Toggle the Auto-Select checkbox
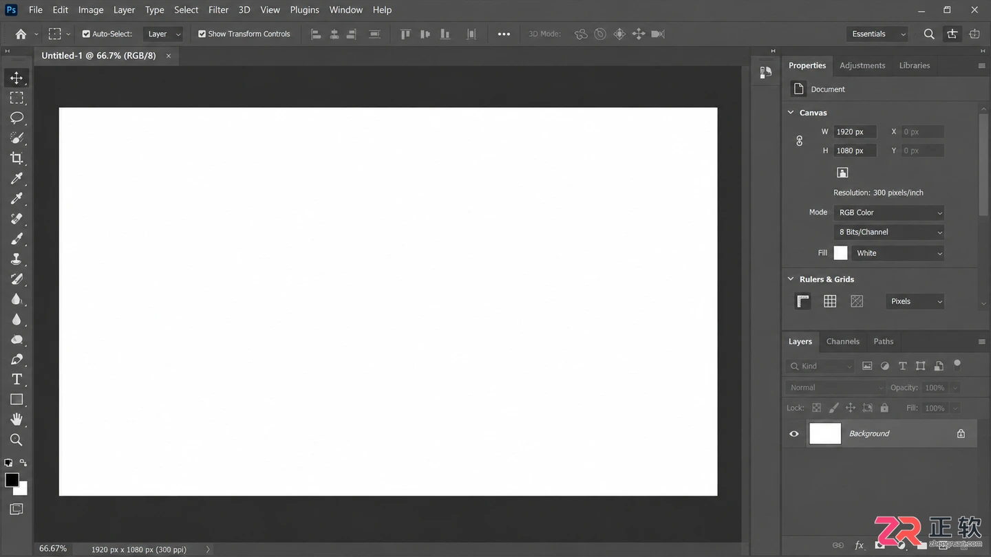The height and width of the screenshot is (557, 991). pos(86,34)
